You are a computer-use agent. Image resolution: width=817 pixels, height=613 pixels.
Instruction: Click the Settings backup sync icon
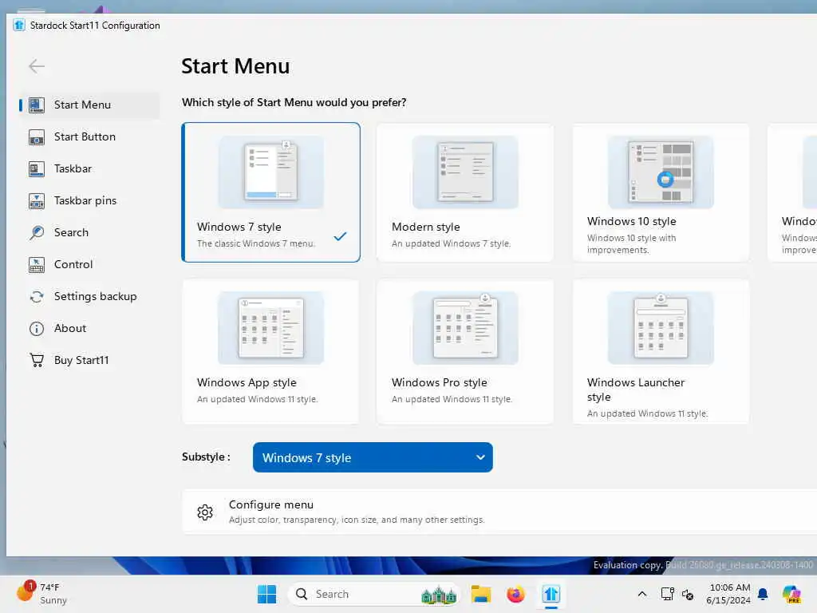pyautogui.click(x=37, y=297)
